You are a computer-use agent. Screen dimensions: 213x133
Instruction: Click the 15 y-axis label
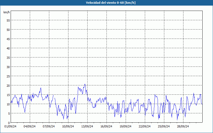tap(8, 95)
